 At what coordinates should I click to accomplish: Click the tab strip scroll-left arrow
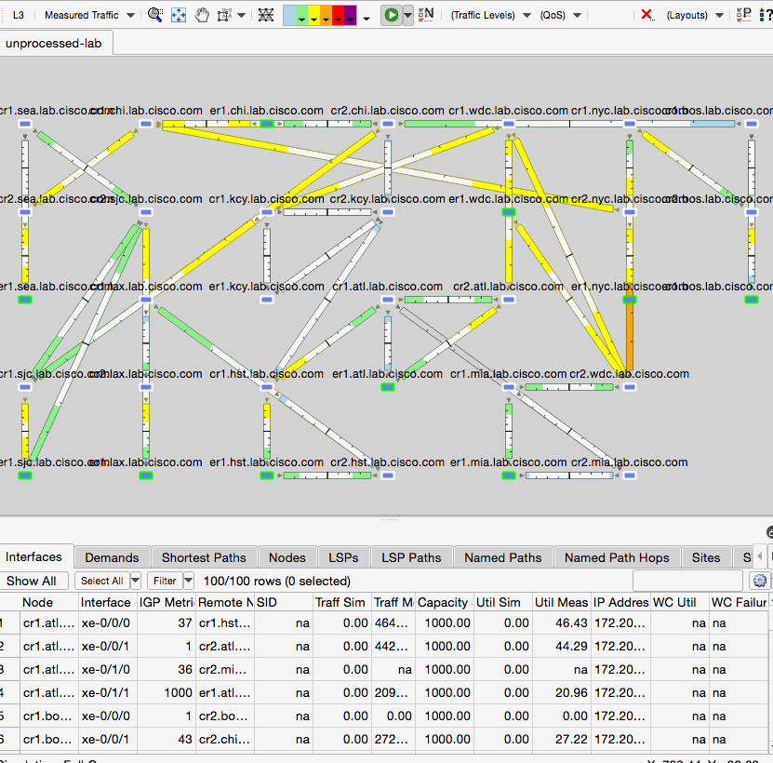[x=760, y=556]
